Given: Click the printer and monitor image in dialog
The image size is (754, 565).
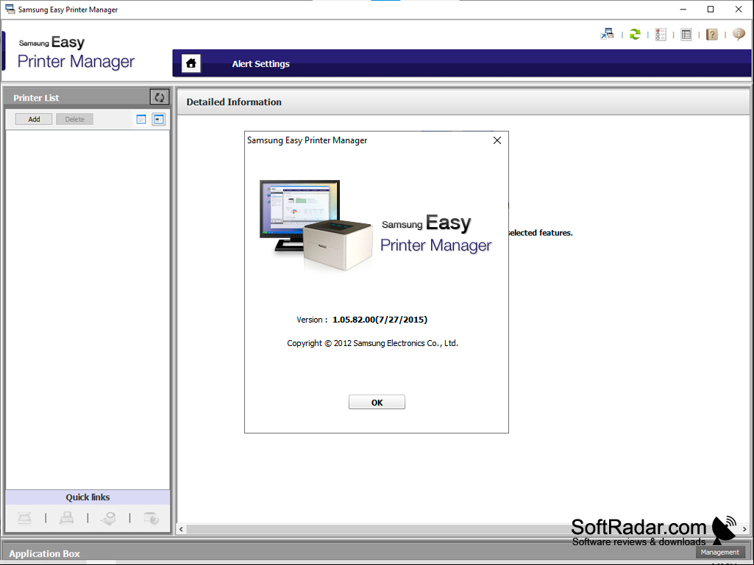Looking at the screenshot, I should tap(316, 225).
